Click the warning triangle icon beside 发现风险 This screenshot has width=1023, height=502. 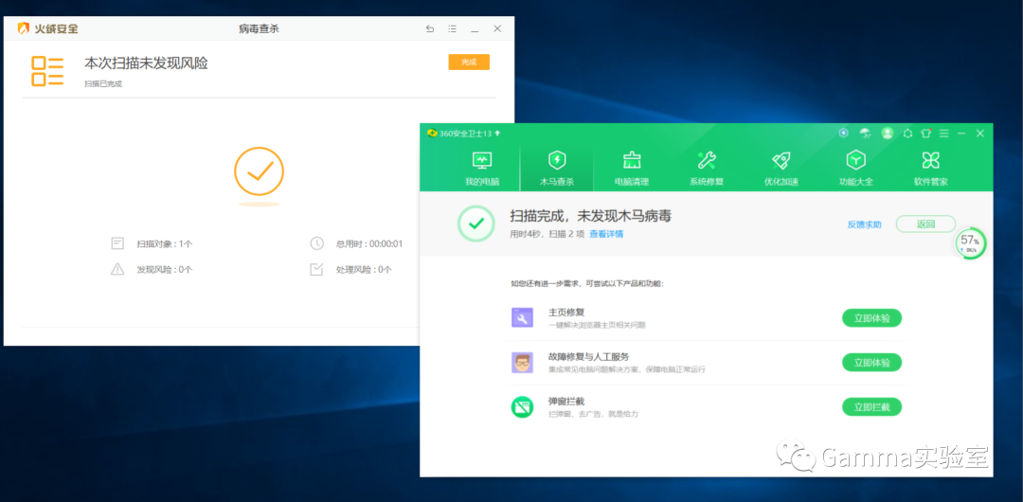[117, 269]
